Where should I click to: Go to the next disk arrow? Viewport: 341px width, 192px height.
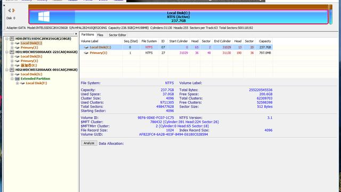(x=14, y=10)
